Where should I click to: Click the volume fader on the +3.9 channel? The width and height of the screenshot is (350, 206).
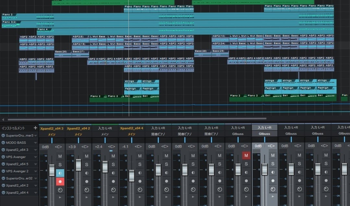pyautogui.click(x=78, y=165)
